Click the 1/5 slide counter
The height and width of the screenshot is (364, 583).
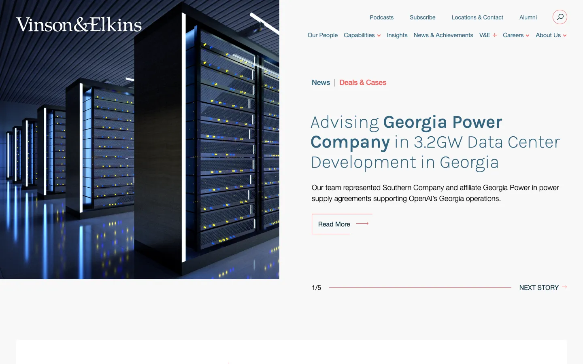316,288
